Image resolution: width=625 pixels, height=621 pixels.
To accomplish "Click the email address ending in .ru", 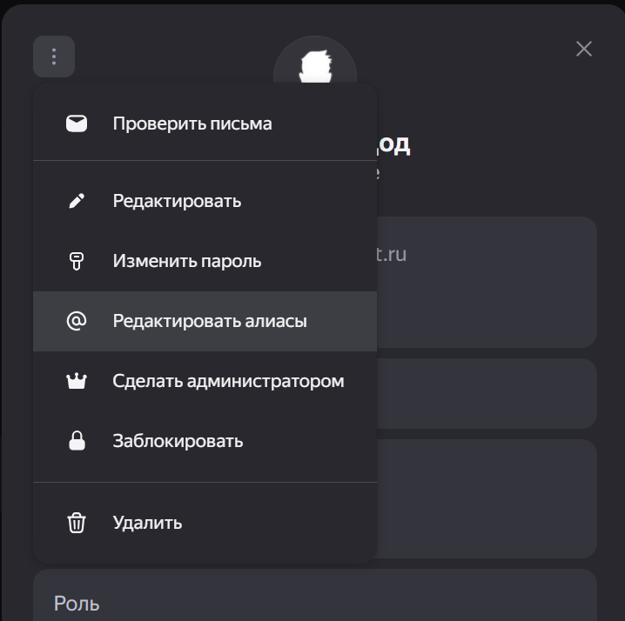I will pyautogui.click(x=393, y=255).
